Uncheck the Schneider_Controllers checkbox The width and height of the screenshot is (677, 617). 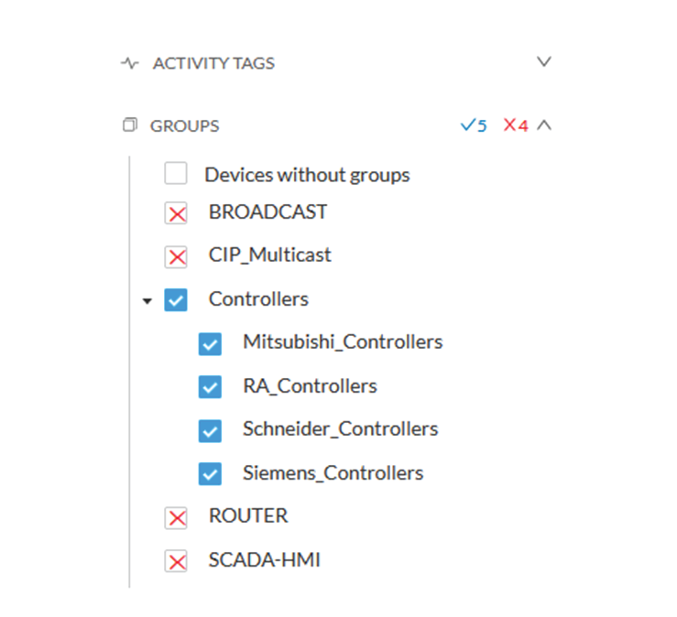[x=211, y=431]
